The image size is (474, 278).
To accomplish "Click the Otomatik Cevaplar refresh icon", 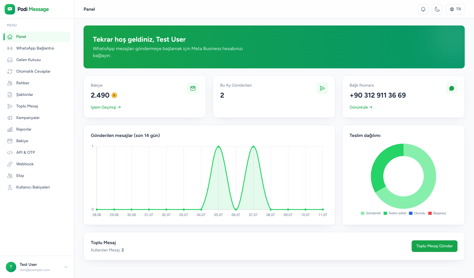I will click(10, 72).
